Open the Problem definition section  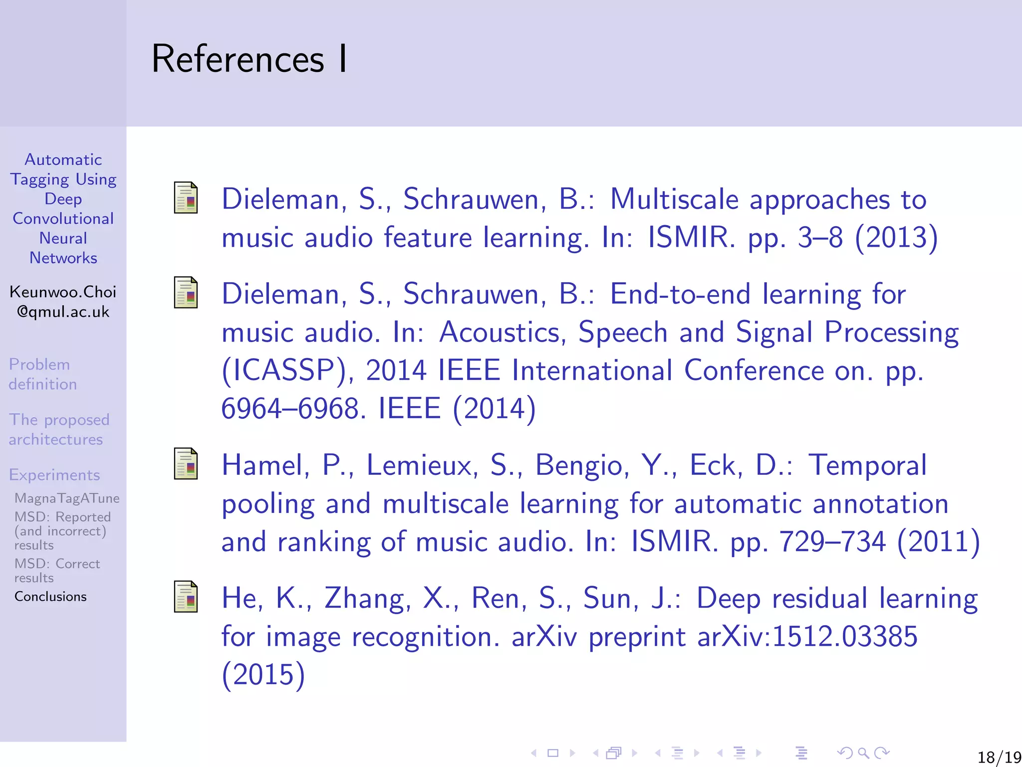[x=43, y=374]
